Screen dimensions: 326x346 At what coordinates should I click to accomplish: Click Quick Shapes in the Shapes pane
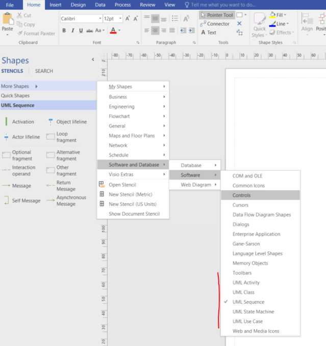[x=15, y=96]
